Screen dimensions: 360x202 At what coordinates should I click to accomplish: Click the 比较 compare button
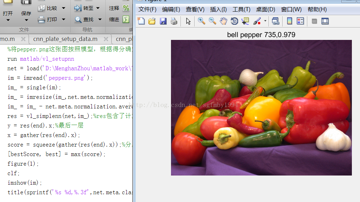point(48,8)
